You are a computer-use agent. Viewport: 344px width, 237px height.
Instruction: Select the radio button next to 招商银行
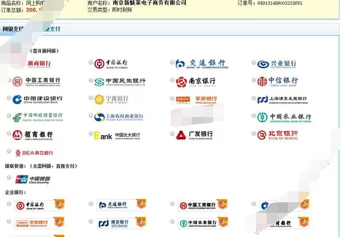coord(9,133)
